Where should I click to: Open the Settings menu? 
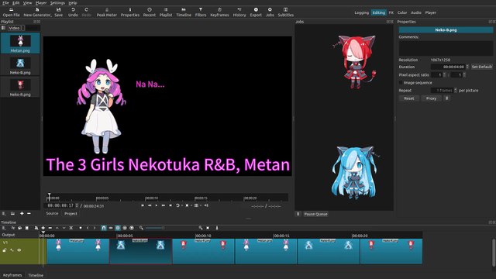[57, 3]
